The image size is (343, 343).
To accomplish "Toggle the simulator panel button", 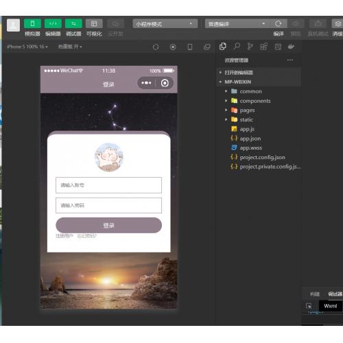I will (x=32, y=23).
